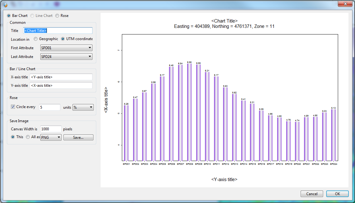Toggle the Circle every checkbox
The height and width of the screenshot is (203, 355).
13,107
